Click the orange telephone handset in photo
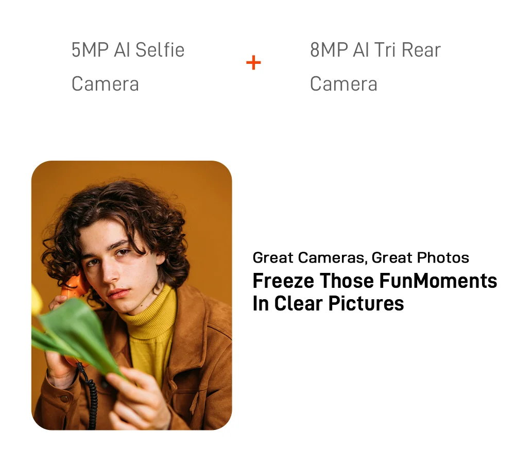515x449 pixels. pos(75,285)
